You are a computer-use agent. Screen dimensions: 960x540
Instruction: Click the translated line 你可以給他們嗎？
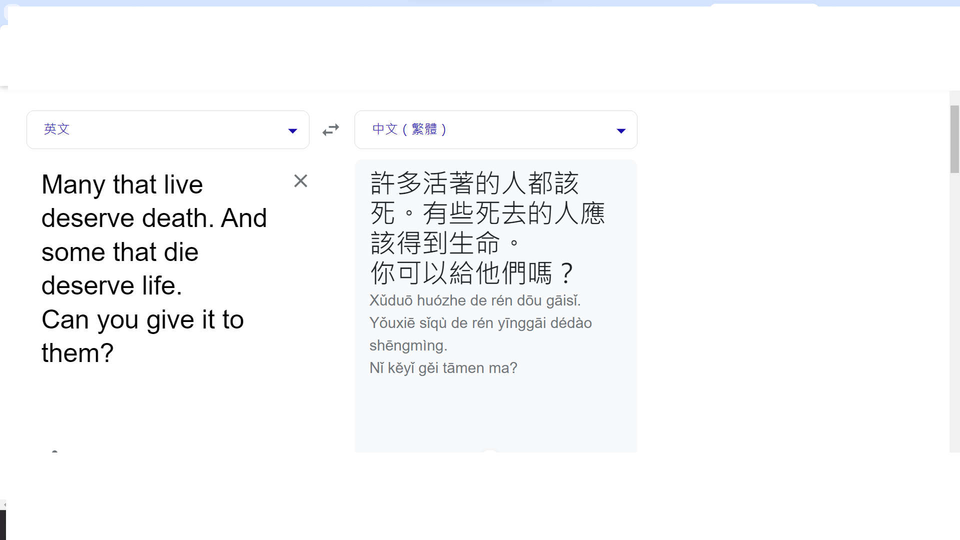(x=471, y=273)
